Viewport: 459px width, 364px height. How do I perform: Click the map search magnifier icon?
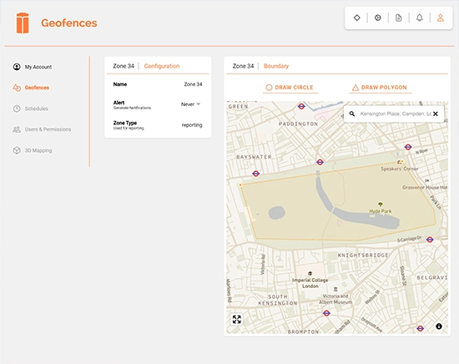click(x=352, y=114)
